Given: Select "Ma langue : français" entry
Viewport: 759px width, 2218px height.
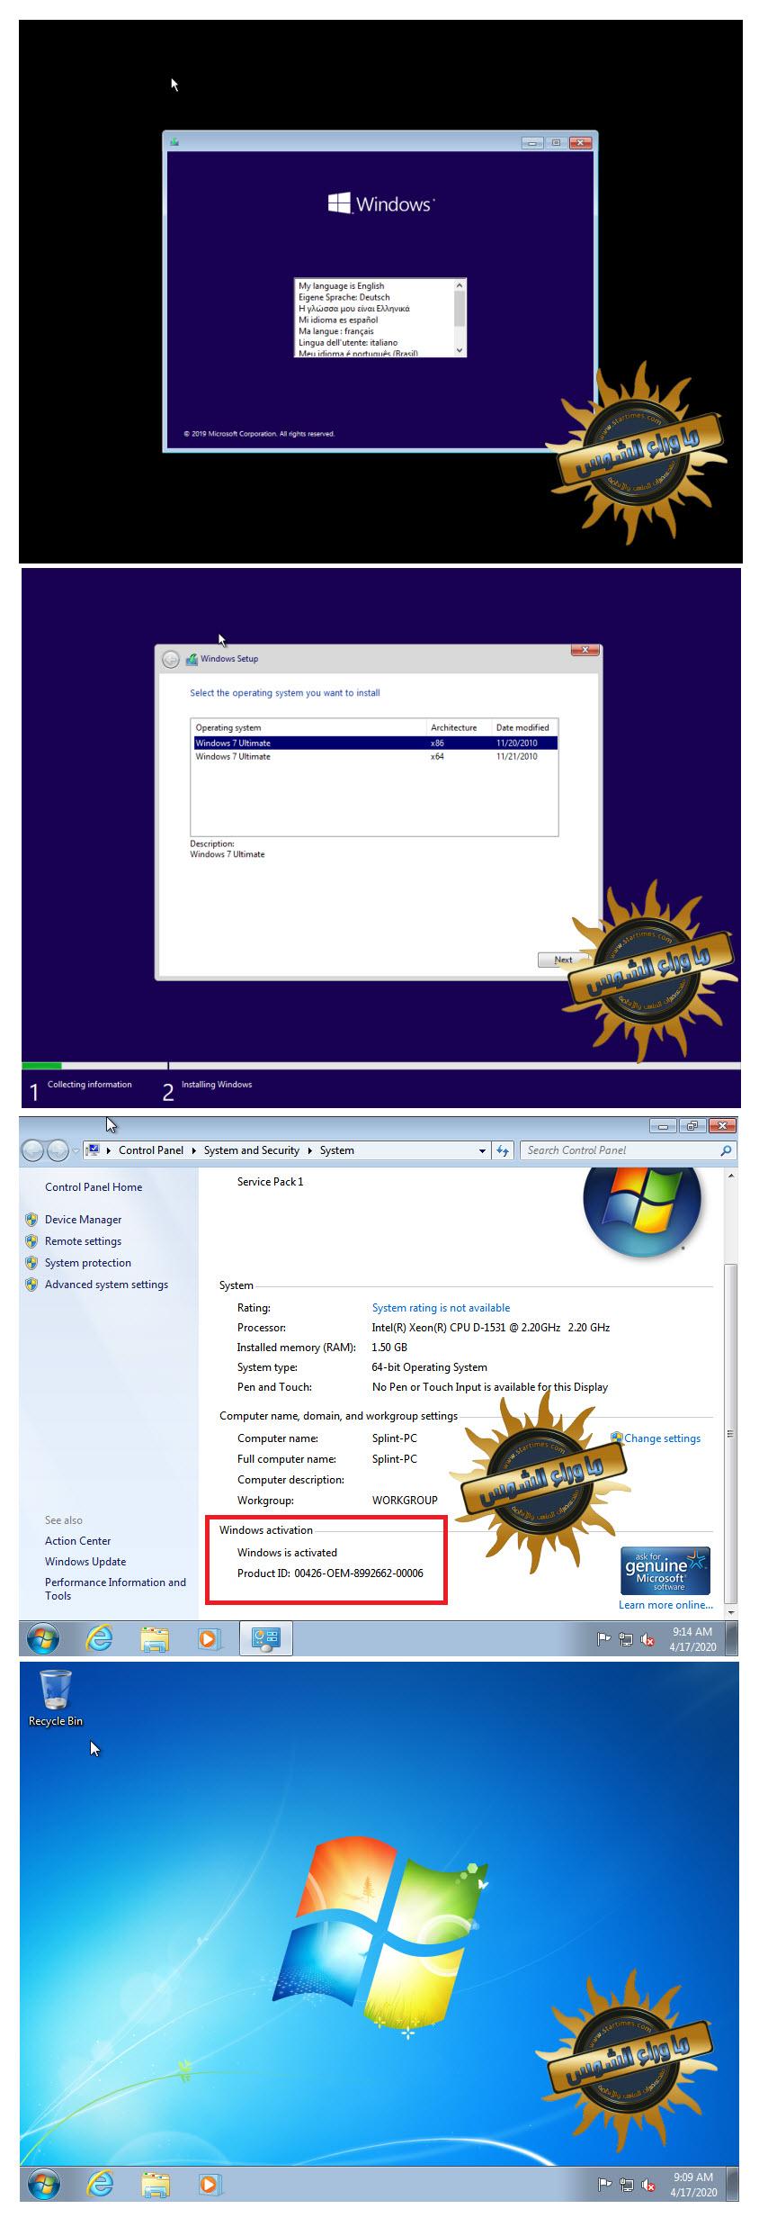Looking at the screenshot, I should (335, 331).
